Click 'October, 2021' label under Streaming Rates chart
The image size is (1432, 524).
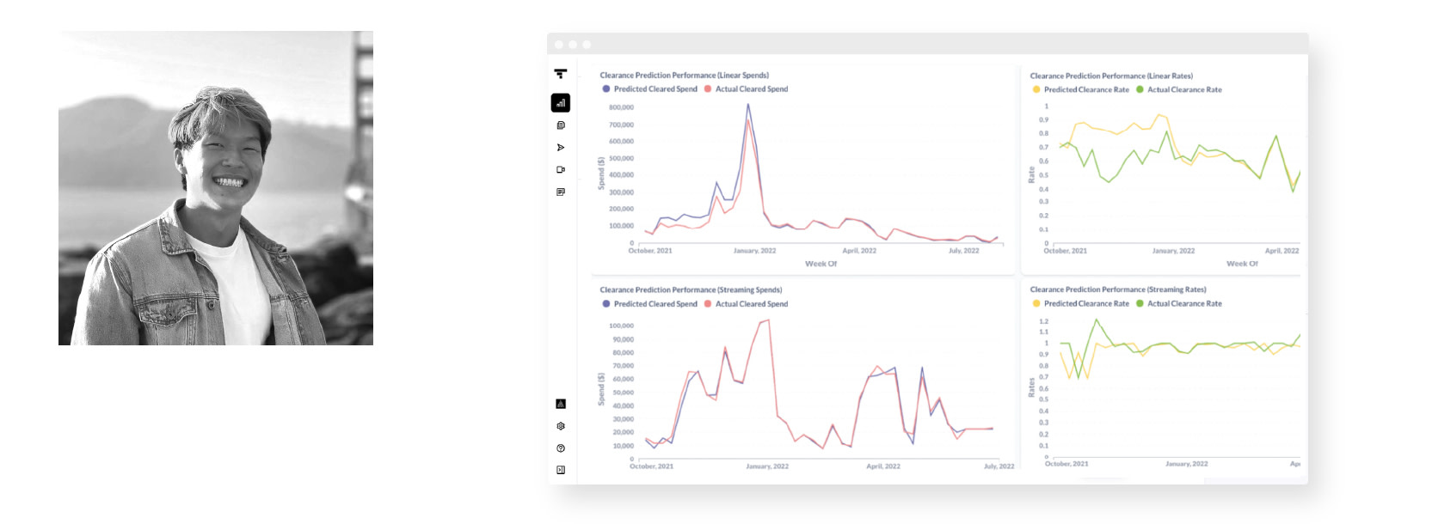pos(1066,464)
